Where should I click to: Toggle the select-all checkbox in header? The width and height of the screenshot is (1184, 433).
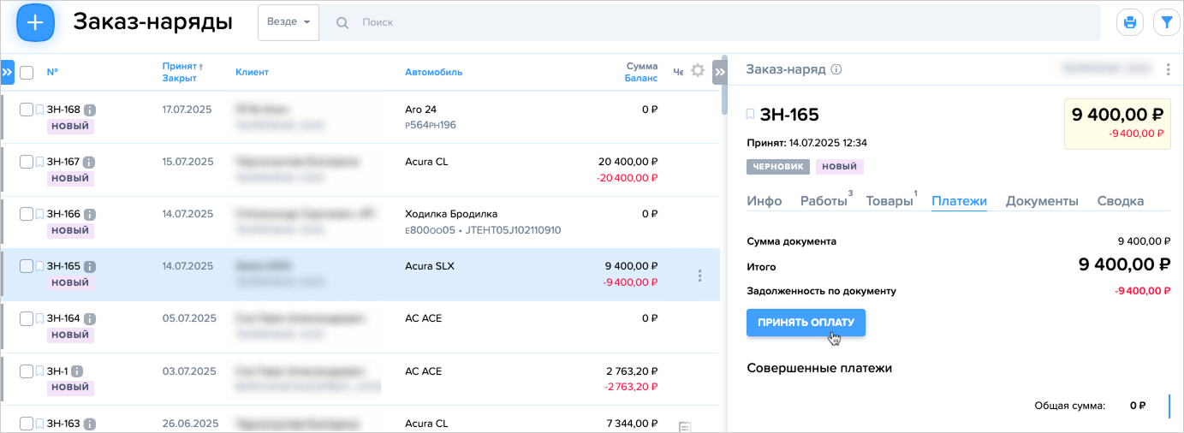point(27,73)
